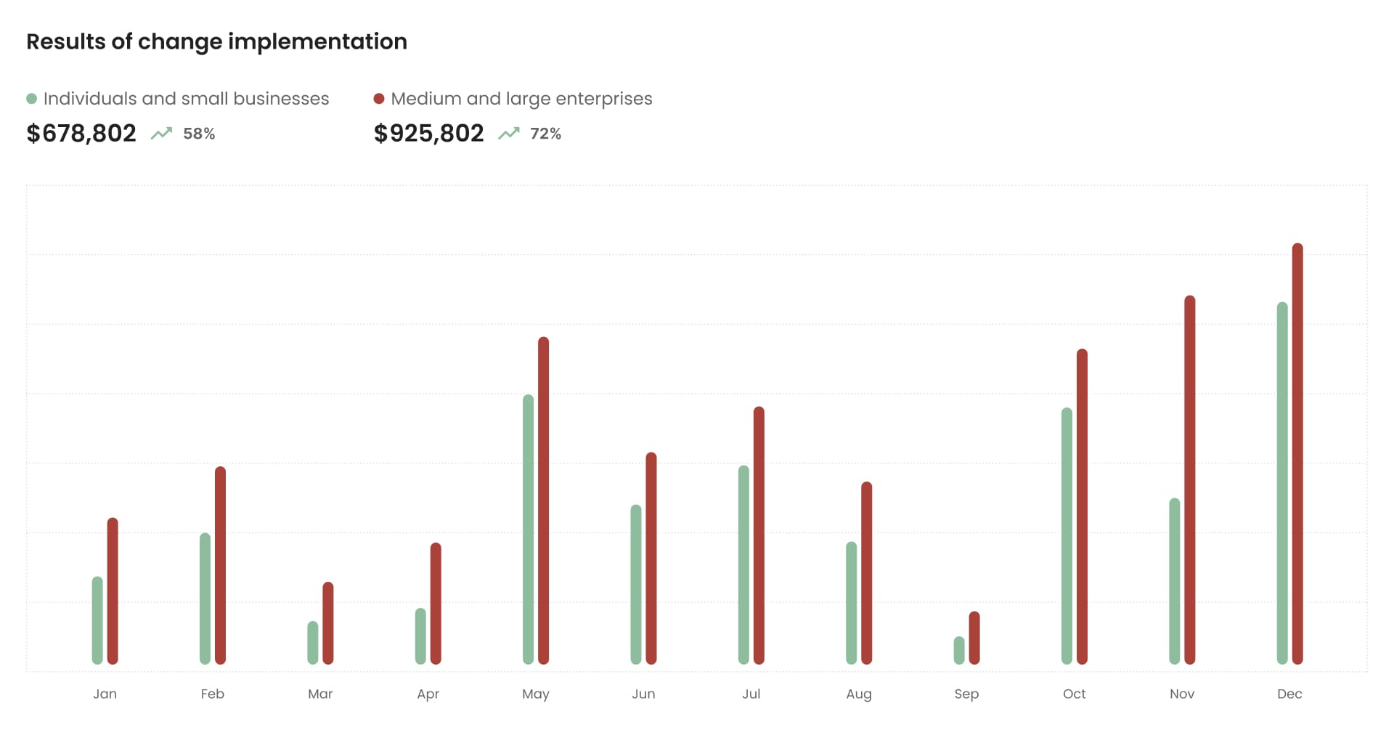Toggle the Individuals and small businesses legend

pyautogui.click(x=186, y=99)
